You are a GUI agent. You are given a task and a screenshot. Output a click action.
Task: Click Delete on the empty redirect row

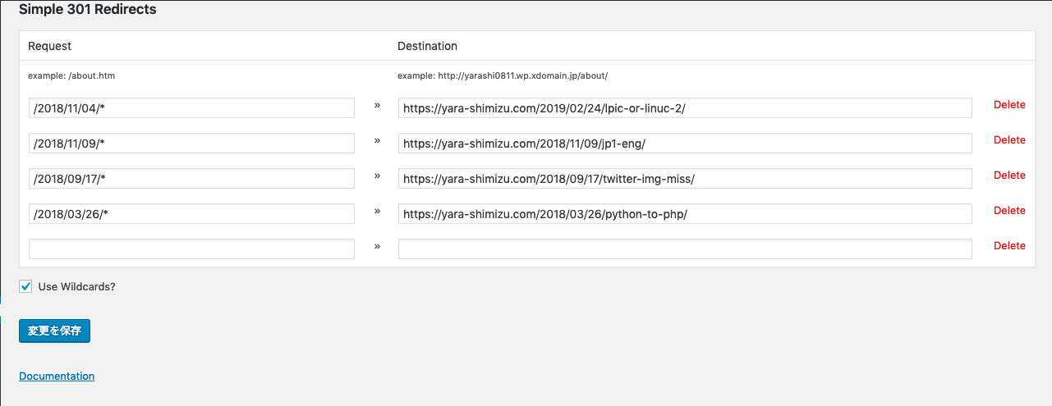pyautogui.click(x=1009, y=246)
